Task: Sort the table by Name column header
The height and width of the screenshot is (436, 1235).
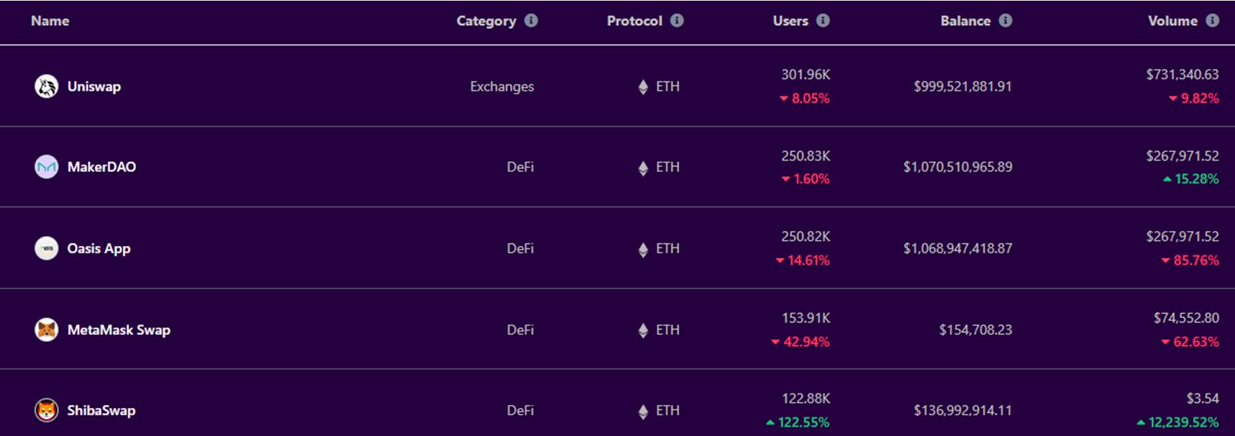Action: 50,21
